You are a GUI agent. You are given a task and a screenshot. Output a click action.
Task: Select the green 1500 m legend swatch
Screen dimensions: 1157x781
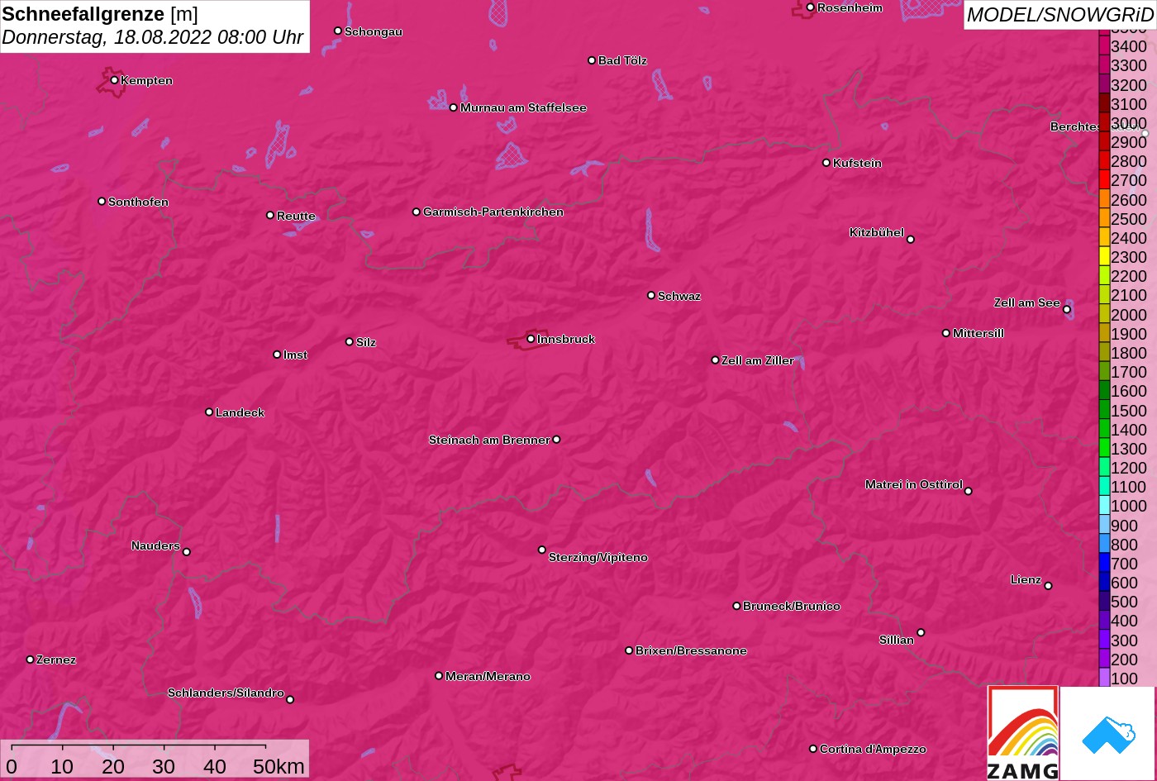click(x=1104, y=411)
